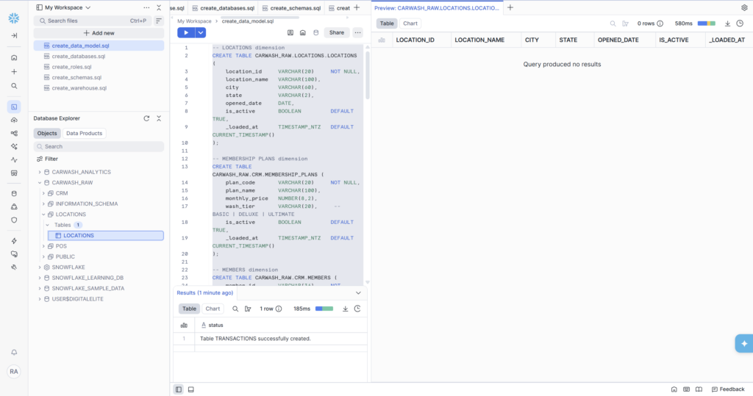753x396 pixels.
Task: Click the Share button
Action: pos(336,32)
